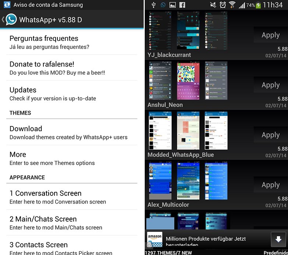Open 2 Main/Chats Screen settings
Viewport: 288px width, 255px height.
coord(72,223)
